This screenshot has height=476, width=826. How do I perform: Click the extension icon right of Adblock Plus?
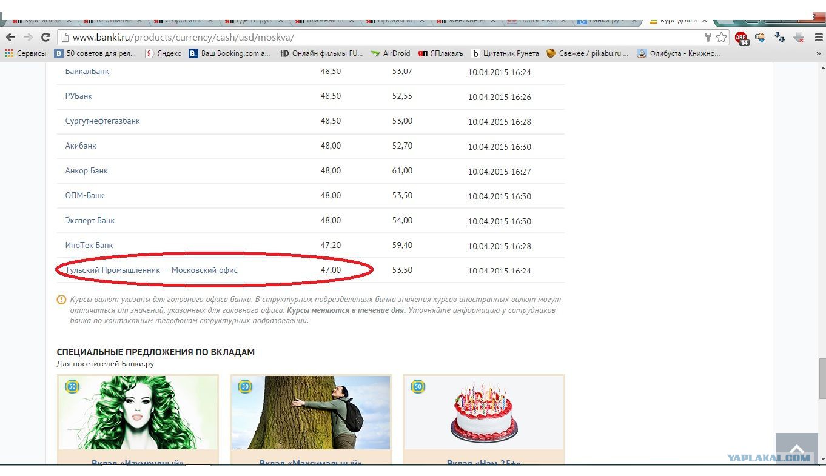(x=759, y=38)
